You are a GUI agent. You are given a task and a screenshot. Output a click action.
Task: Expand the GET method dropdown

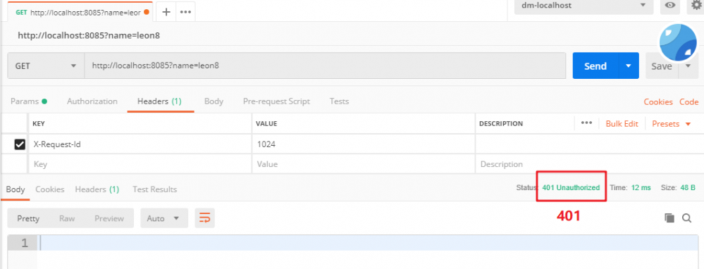(x=46, y=66)
